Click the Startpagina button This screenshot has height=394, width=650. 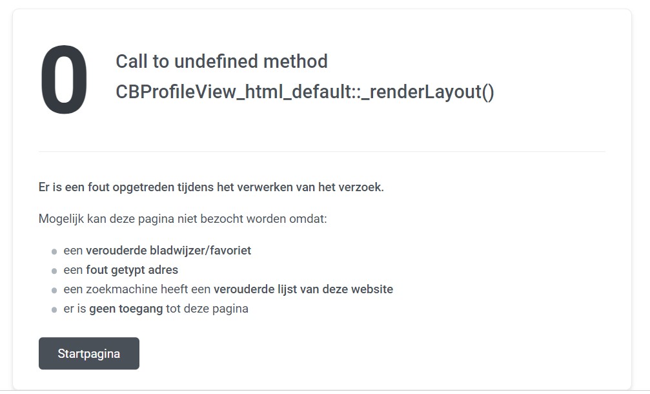point(88,353)
